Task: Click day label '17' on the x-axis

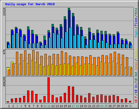Action: tap(73, 106)
